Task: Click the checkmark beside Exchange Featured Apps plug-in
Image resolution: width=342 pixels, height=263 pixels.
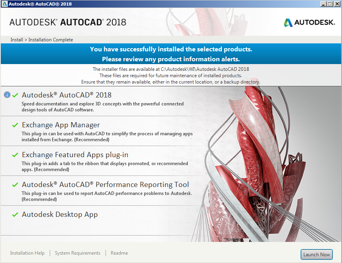Action: click(x=15, y=155)
